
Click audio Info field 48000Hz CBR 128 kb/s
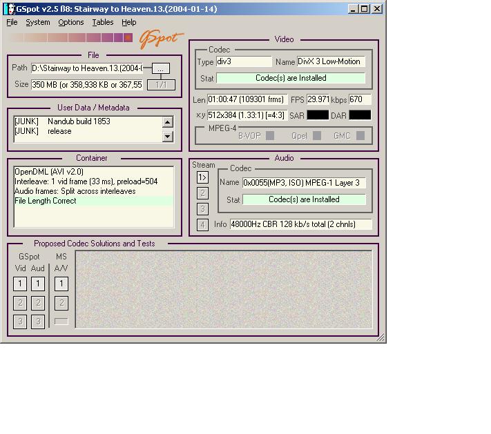pos(300,224)
